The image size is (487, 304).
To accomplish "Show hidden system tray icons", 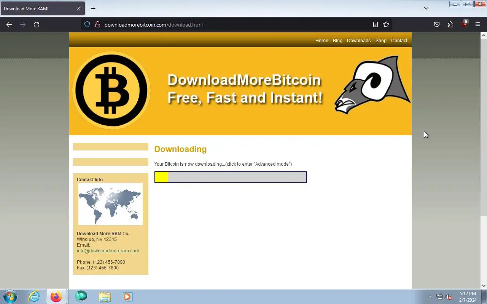I will [430, 297].
